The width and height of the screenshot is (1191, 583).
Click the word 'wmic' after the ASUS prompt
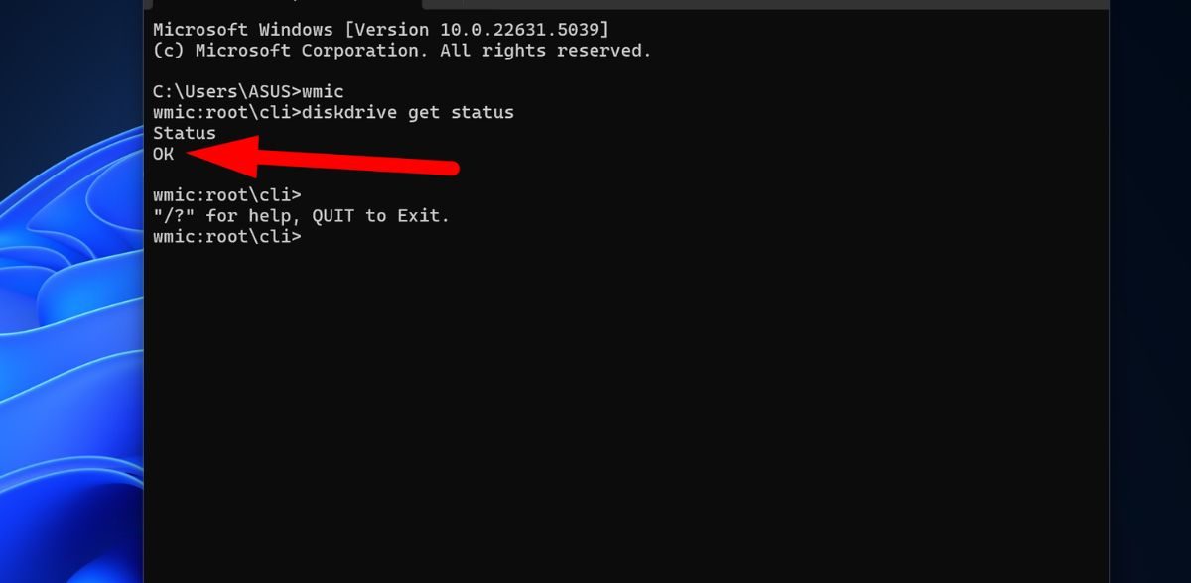(x=323, y=91)
